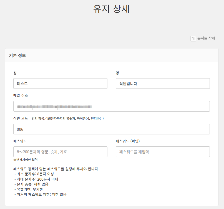Image resolution: width=224 pixels, height=209 pixels.
Task: Click the 유저 상세 page title
Action: point(112,9)
